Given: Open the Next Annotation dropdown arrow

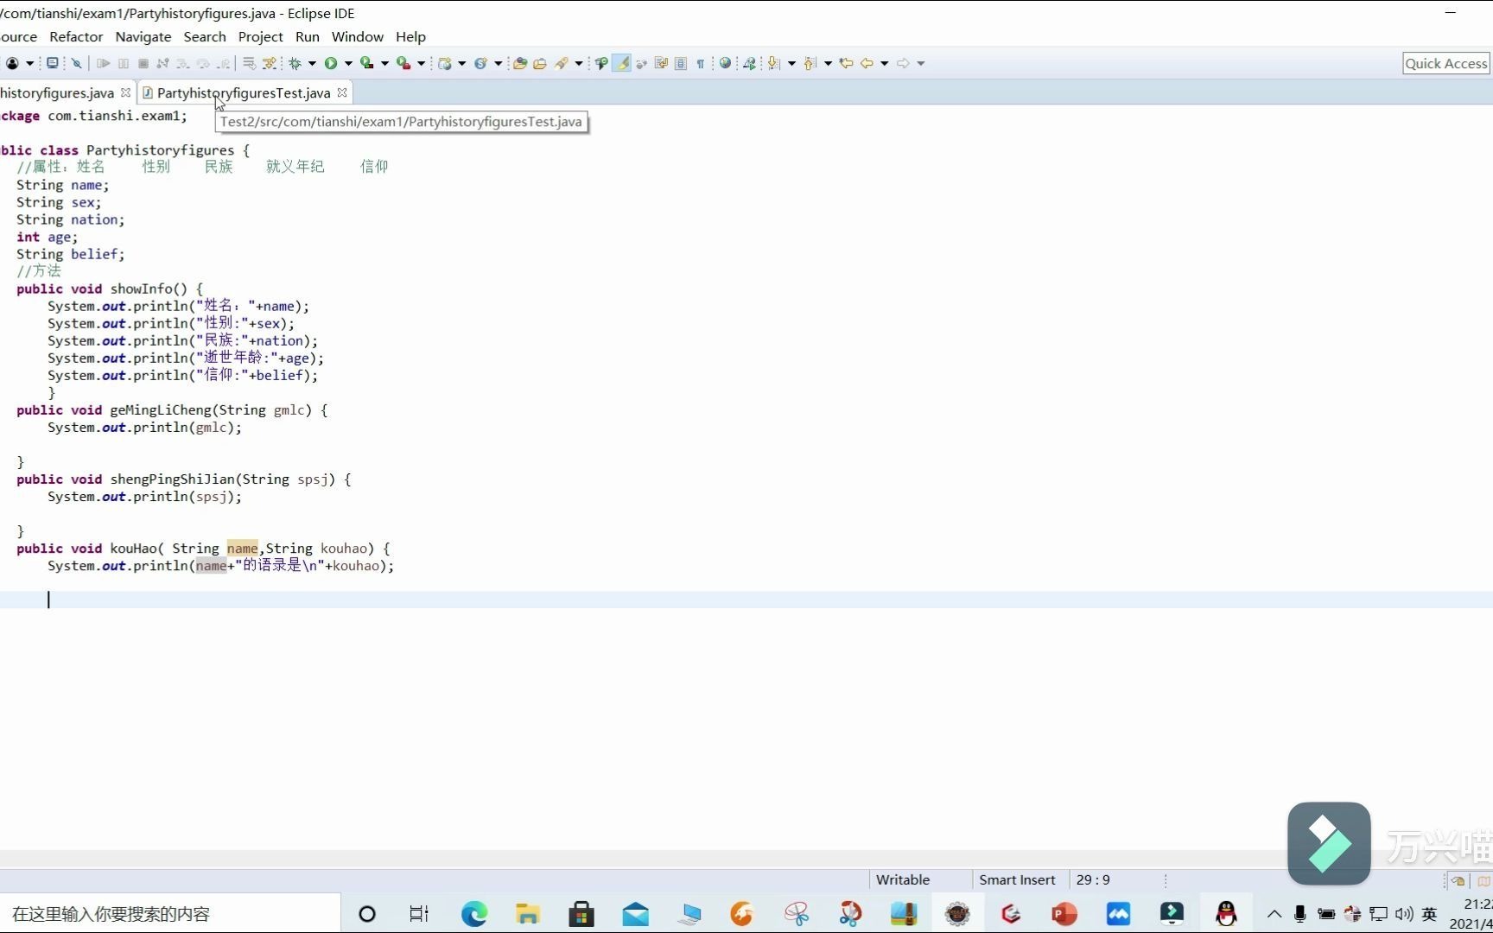Looking at the screenshot, I should (791, 63).
